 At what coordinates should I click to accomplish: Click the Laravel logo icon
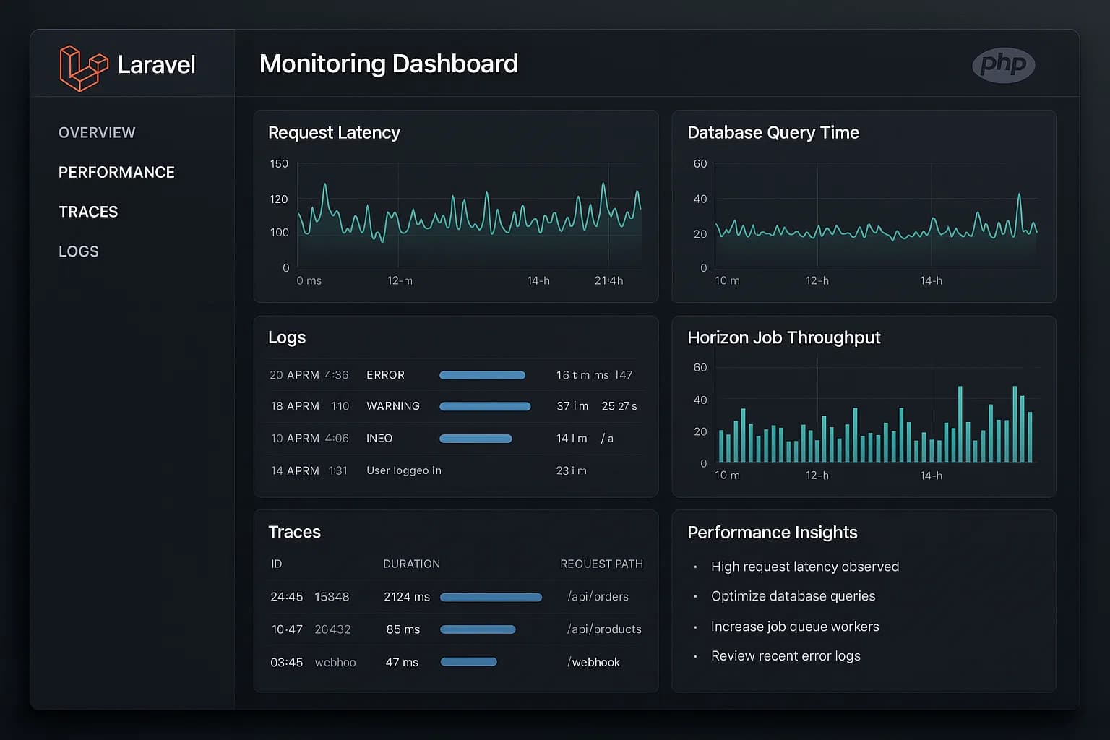point(83,68)
